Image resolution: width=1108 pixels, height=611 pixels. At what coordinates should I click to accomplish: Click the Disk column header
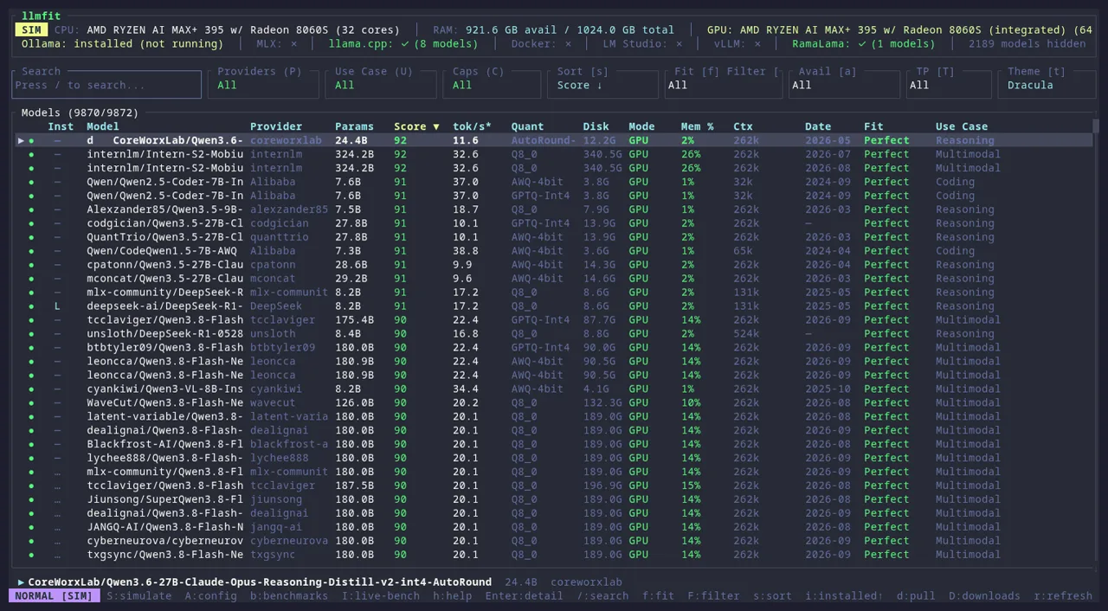coord(596,126)
